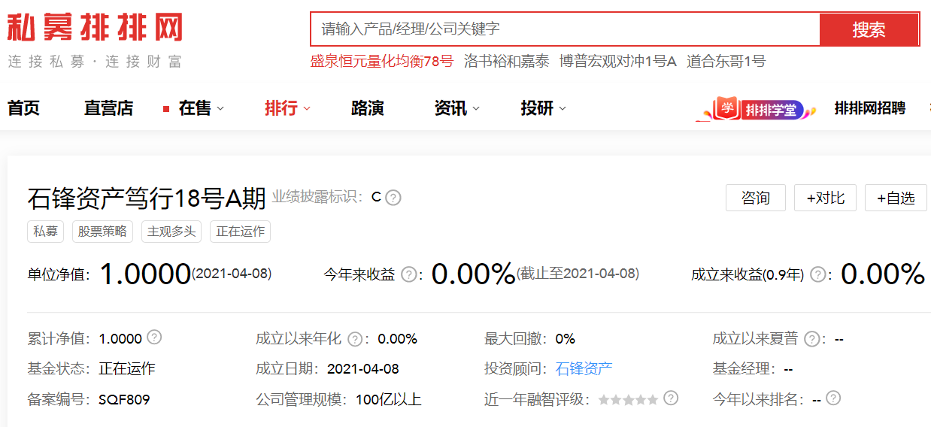The height and width of the screenshot is (427, 931).
Task: Click the 正在运作 status tag
Action: (240, 232)
